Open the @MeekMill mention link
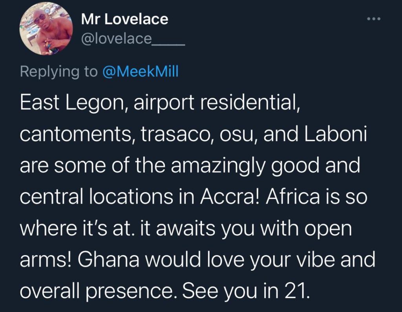Viewport: 402px width, 312px height. tap(140, 71)
